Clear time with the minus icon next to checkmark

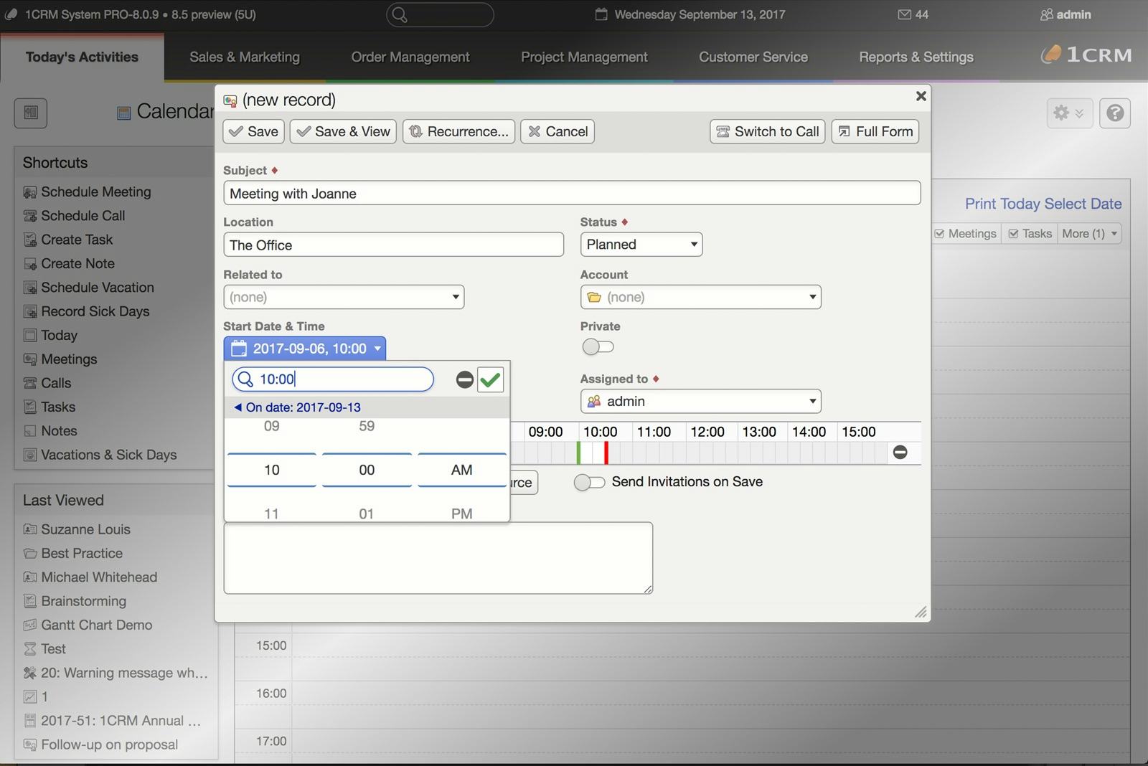click(465, 379)
